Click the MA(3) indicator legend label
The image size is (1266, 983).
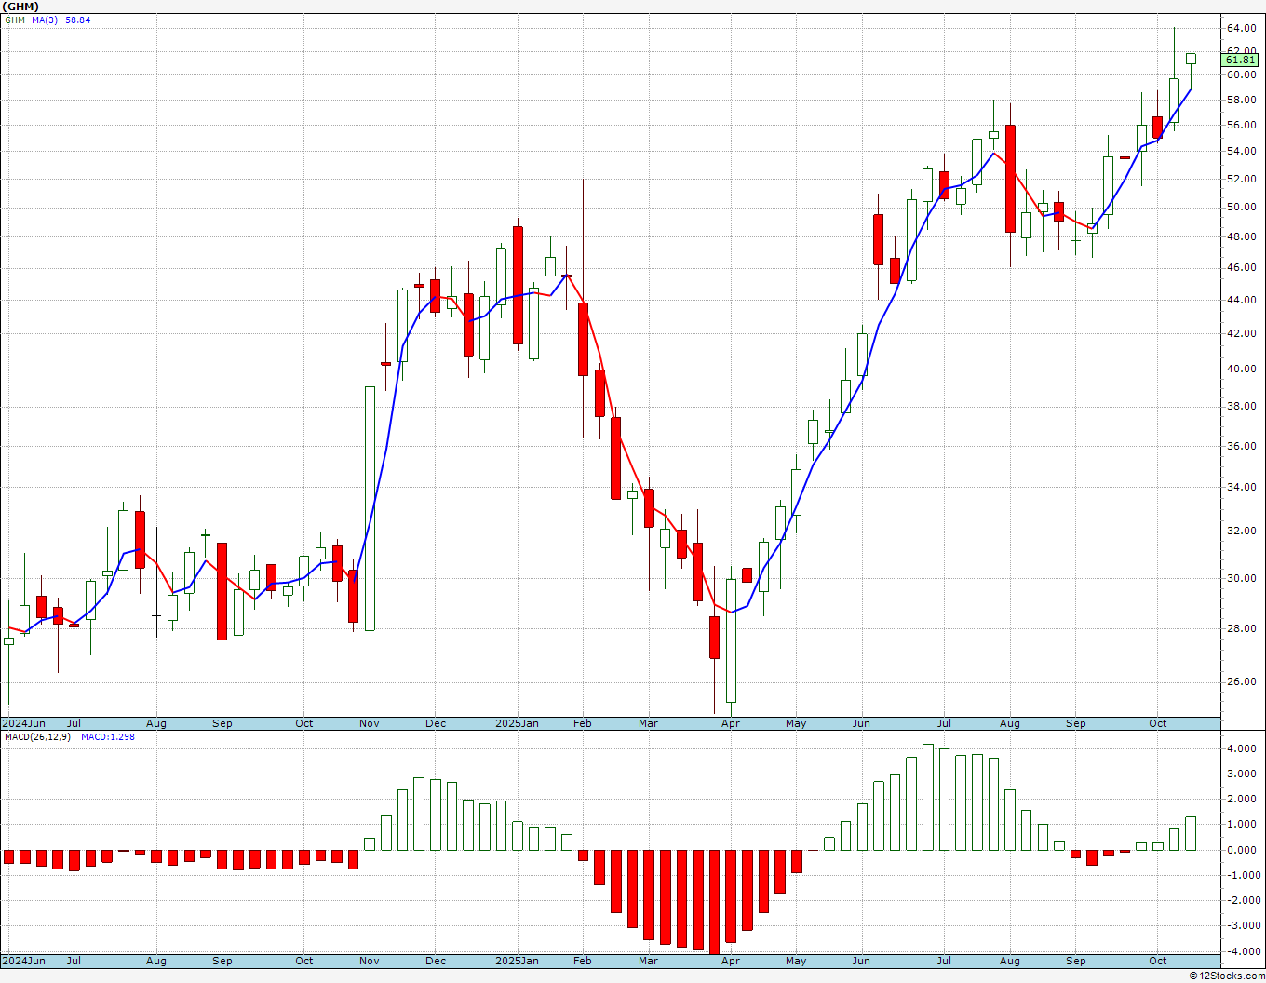[46, 20]
